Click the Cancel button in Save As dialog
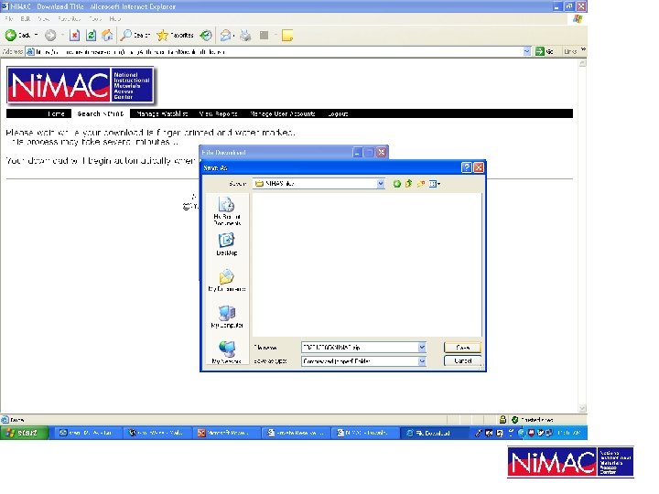659x494 pixels. click(x=462, y=361)
